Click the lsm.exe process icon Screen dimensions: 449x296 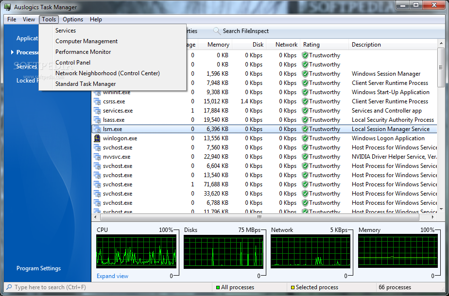point(97,129)
